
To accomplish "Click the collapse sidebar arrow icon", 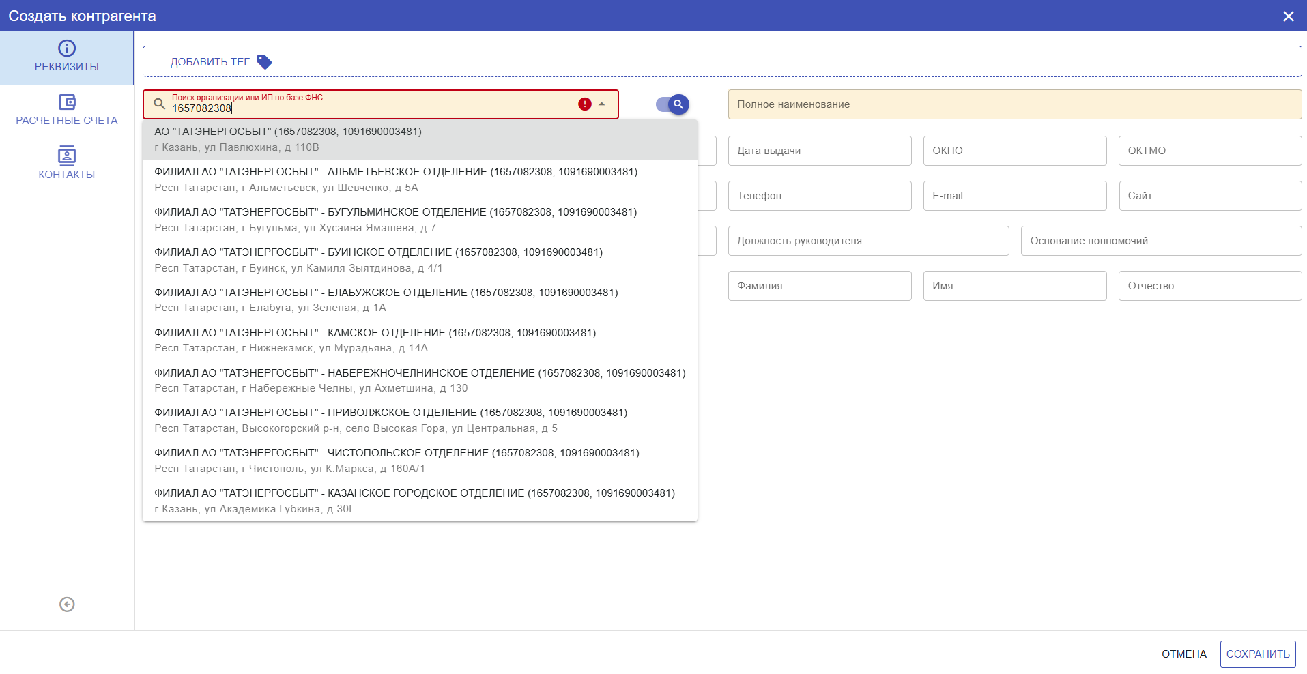I will 67,604.
